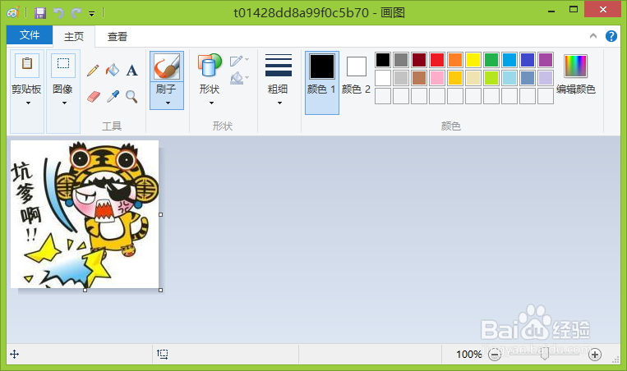Pick the lime green color swatch

pos(491,78)
